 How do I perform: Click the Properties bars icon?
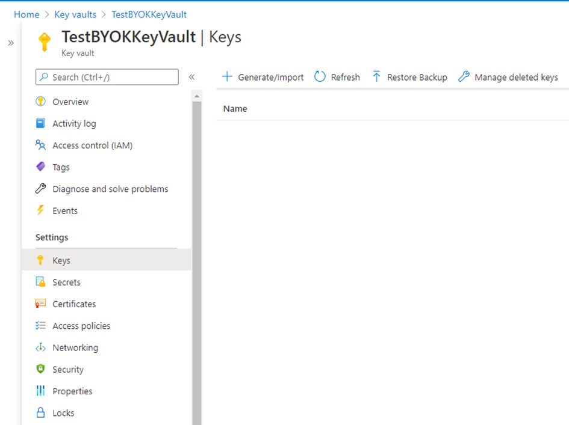click(41, 391)
